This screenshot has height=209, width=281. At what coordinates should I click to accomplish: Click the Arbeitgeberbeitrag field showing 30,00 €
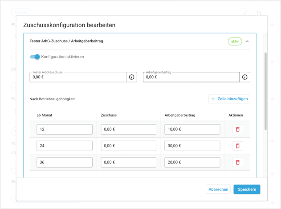[x=192, y=146]
